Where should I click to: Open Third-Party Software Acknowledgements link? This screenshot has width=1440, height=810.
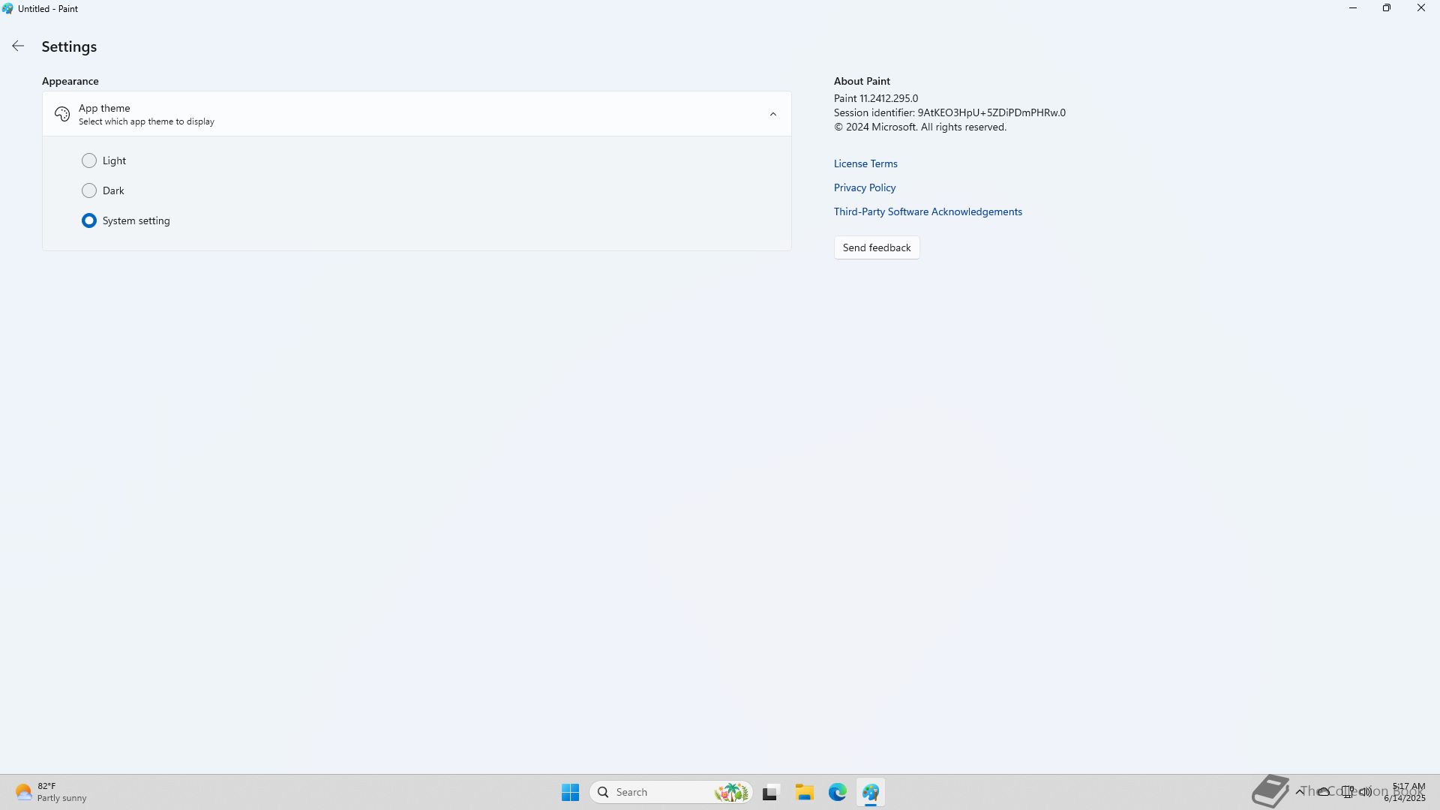point(927,211)
